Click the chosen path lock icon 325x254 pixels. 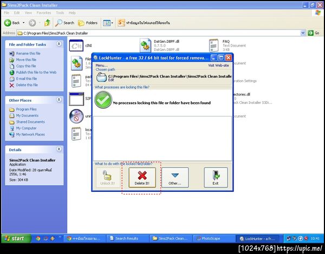click(x=101, y=77)
